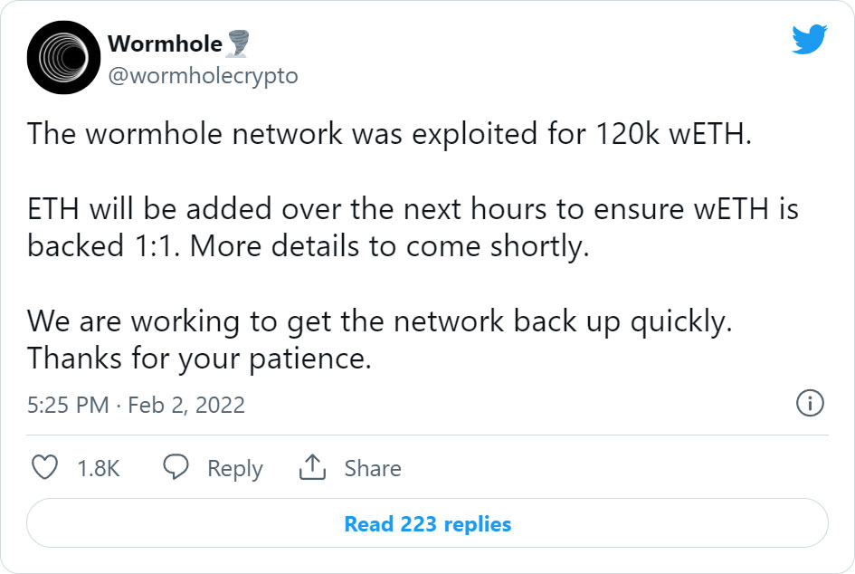Viewport: 855px width, 574px height.
Task: Open the Wormhole profile avatar
Action: (x=62, y=57)
